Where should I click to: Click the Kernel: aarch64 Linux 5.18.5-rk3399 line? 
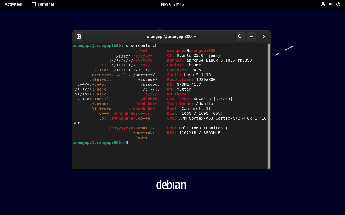pyautogui.click(x=209, y=60)
